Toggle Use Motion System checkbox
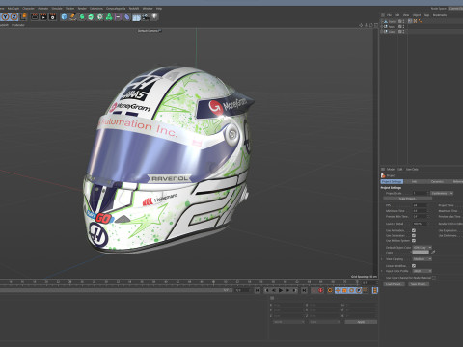This screenshot has height=347, width=463. click(414, 240)
